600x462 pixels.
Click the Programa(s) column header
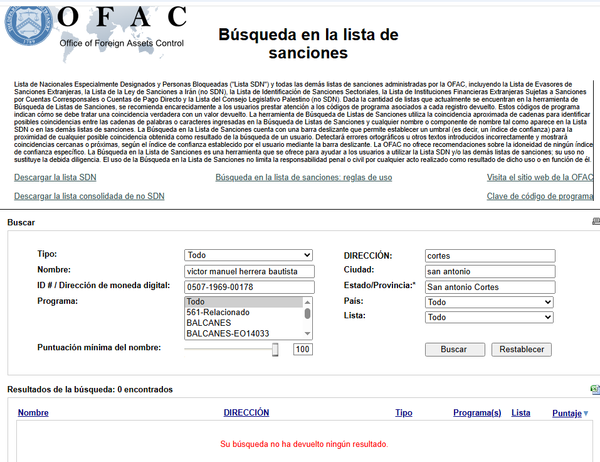coord(477,412)
